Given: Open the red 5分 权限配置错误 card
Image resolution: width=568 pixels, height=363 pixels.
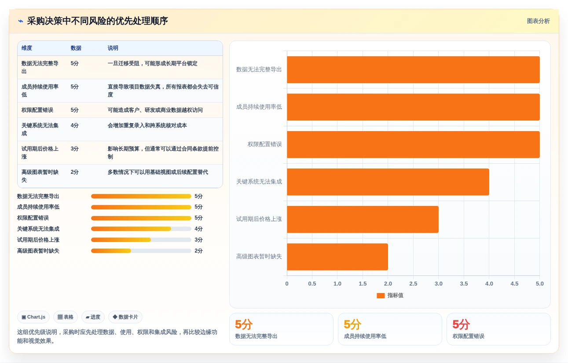Looking at the screenshot, I should [498, 329].
